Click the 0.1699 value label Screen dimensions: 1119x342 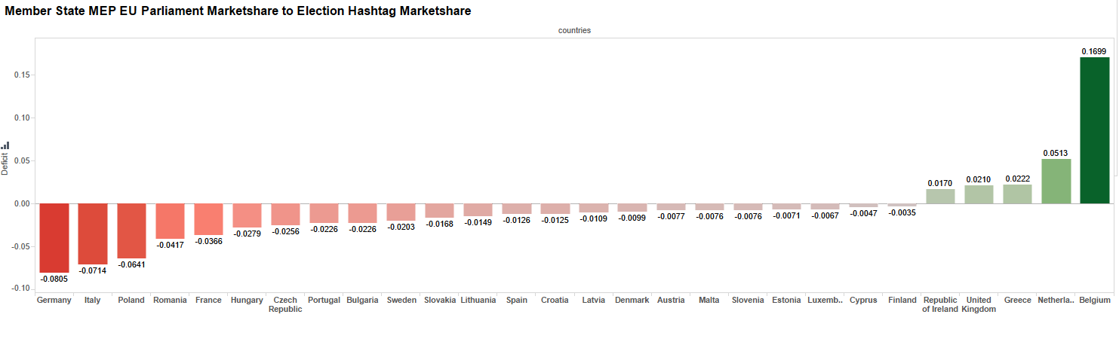coord(1094,51)
